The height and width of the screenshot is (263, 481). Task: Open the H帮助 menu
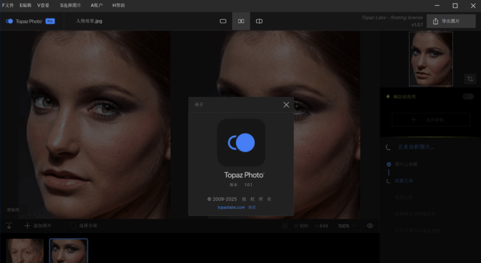[118, 5]
